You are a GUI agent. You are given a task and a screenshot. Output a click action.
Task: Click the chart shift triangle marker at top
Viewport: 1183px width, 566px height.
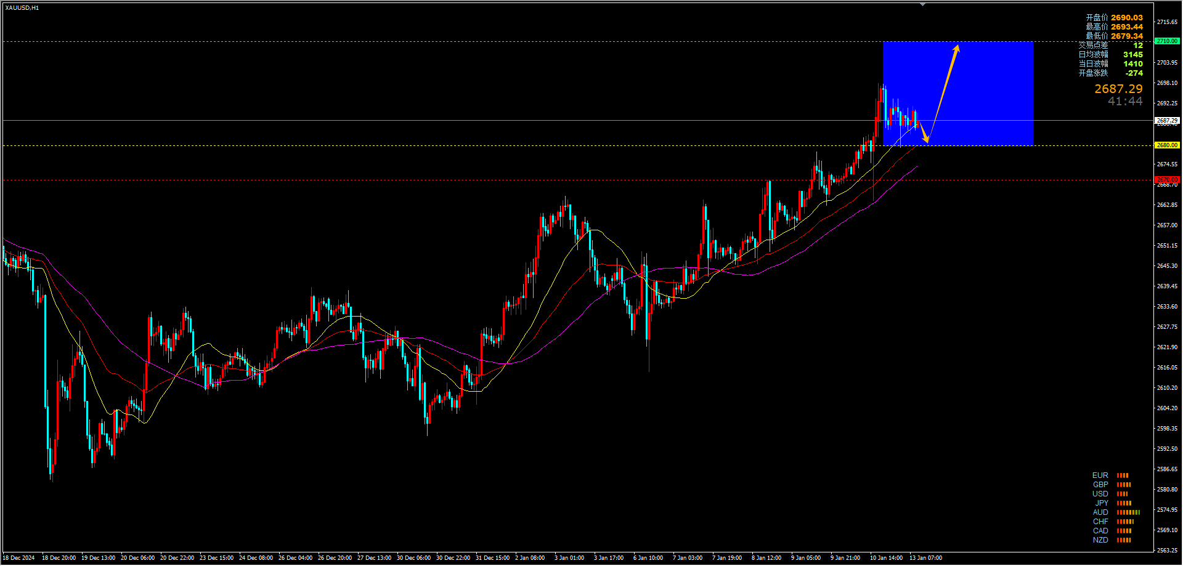(922, 4)
